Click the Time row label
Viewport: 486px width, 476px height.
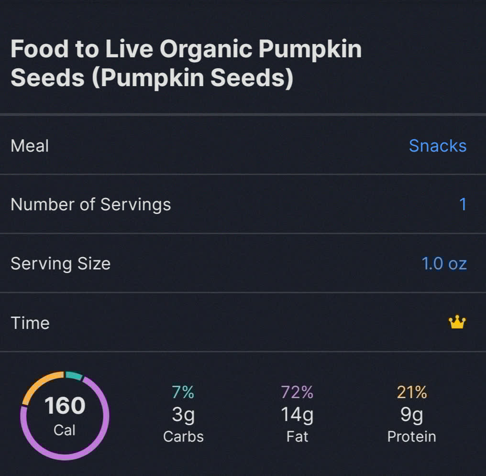30,323
